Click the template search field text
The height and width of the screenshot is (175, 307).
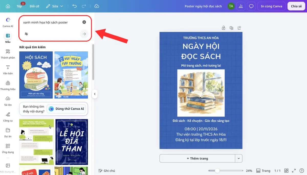tap(46, 22)
